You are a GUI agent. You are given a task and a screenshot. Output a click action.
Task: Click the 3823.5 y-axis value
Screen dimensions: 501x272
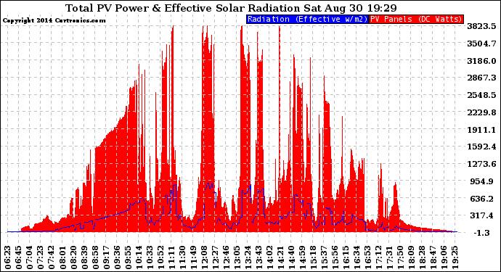click(x=481, y=26)
